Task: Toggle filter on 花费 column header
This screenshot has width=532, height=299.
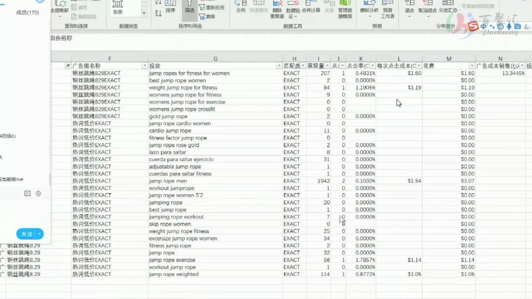Action: (471, 66)
